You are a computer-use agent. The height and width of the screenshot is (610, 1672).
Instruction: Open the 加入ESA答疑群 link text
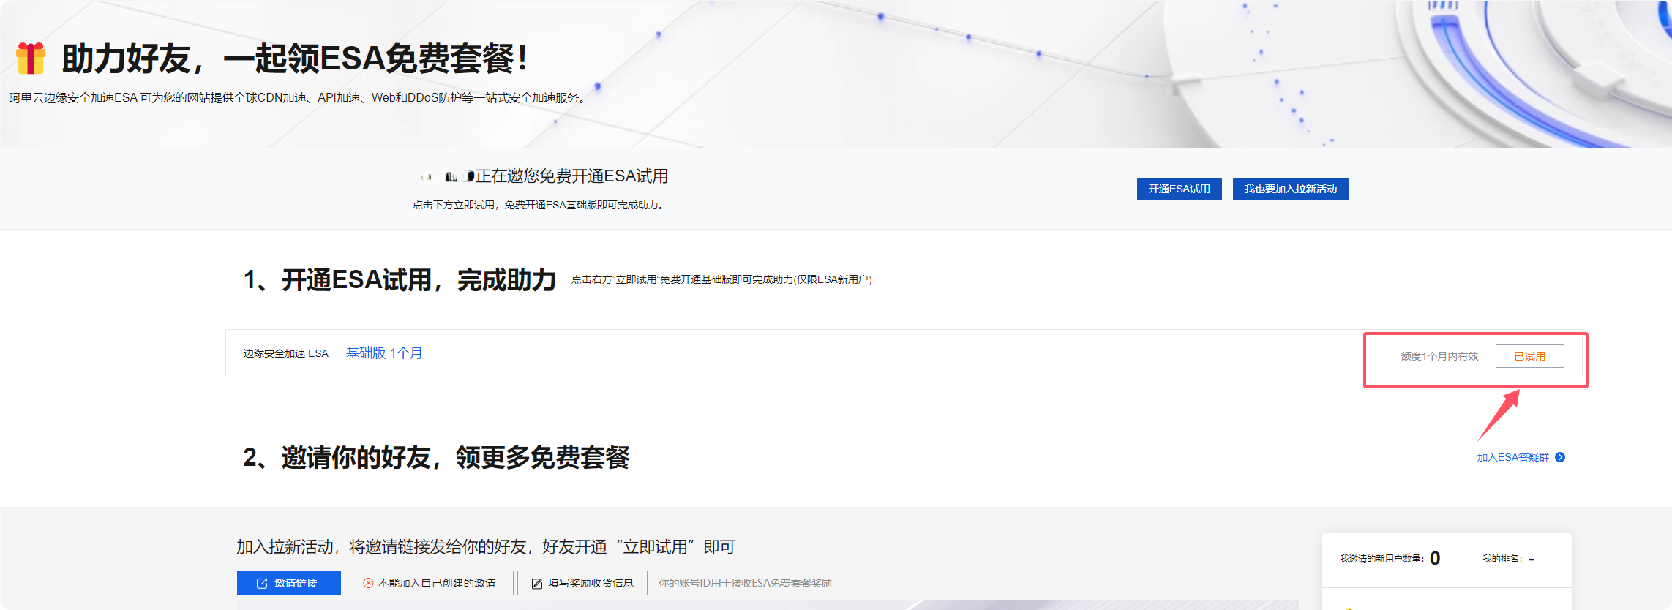[1512, 457]
